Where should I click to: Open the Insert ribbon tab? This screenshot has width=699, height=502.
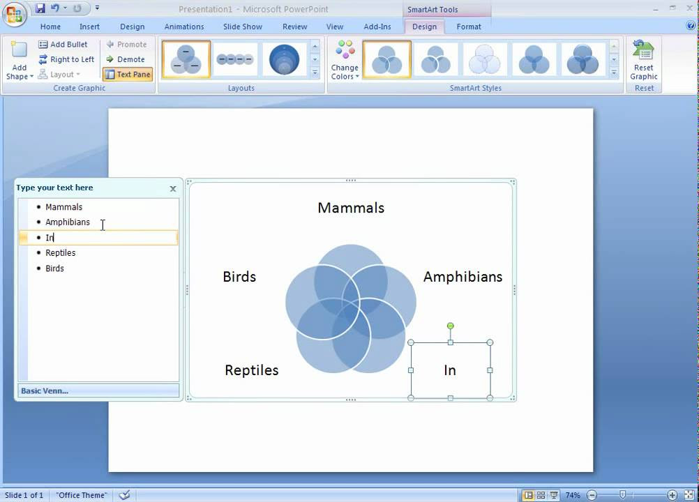[89, 26]
